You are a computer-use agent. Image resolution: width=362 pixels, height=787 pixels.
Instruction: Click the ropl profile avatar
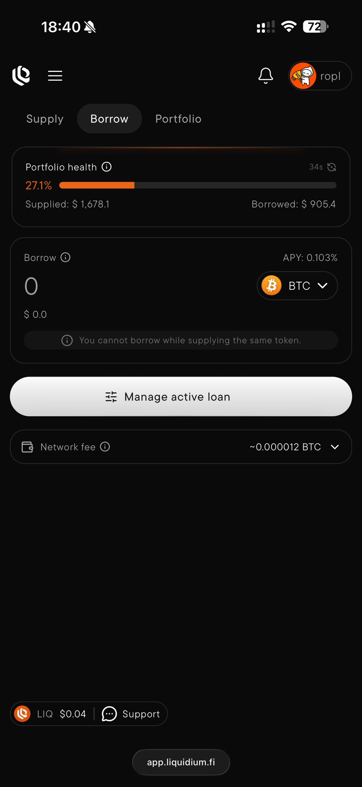click(x=303, y=76)
